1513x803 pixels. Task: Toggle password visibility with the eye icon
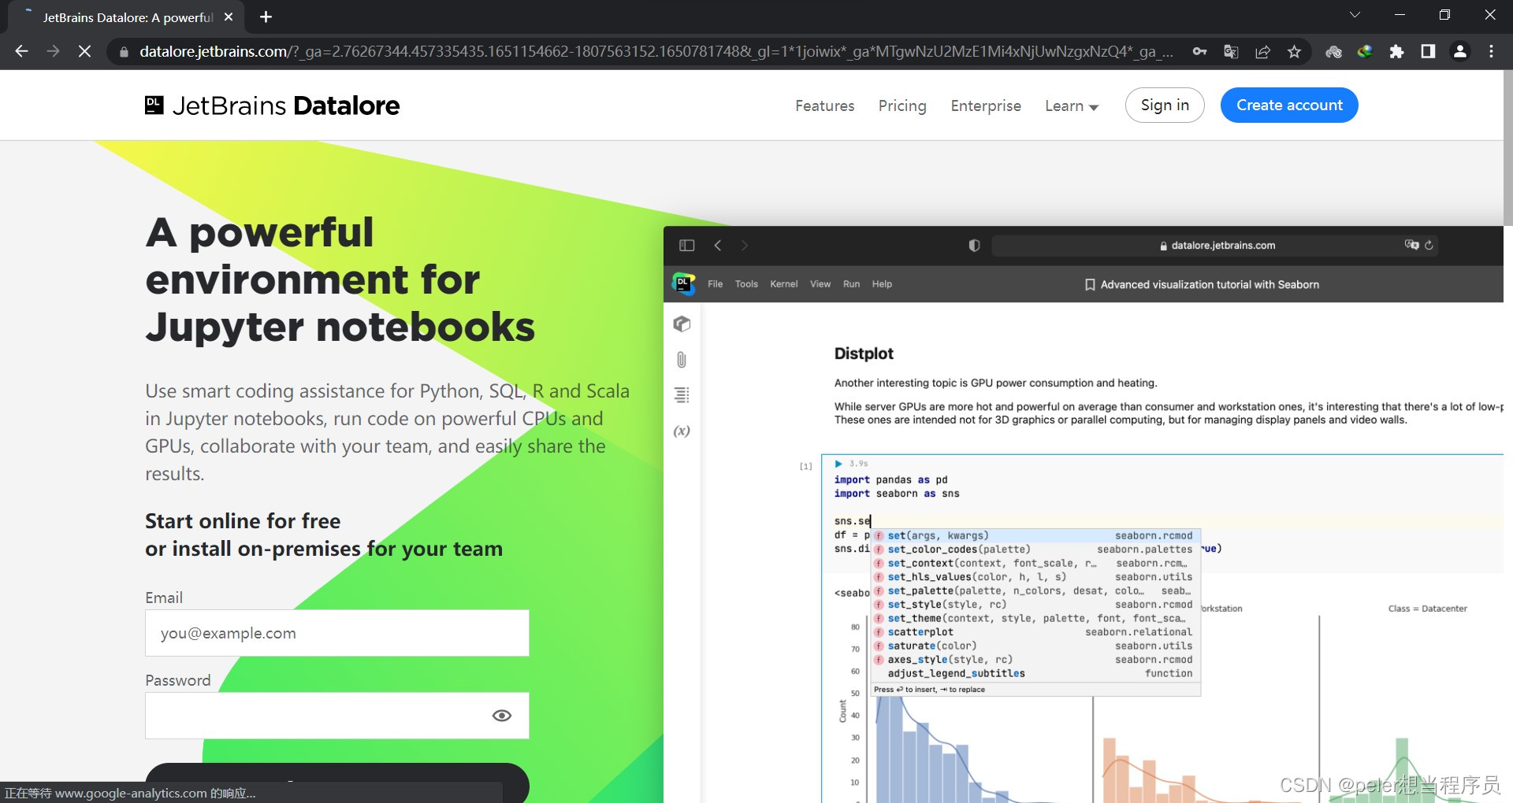pos(502,715)
